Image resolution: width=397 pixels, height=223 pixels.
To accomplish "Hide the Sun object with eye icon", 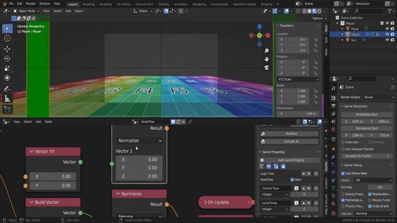I will (x=387, y=40).
